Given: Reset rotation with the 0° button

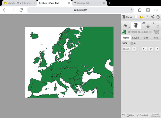Looking at the screenshot, I should pyautogui.click(x=151, y=49).
